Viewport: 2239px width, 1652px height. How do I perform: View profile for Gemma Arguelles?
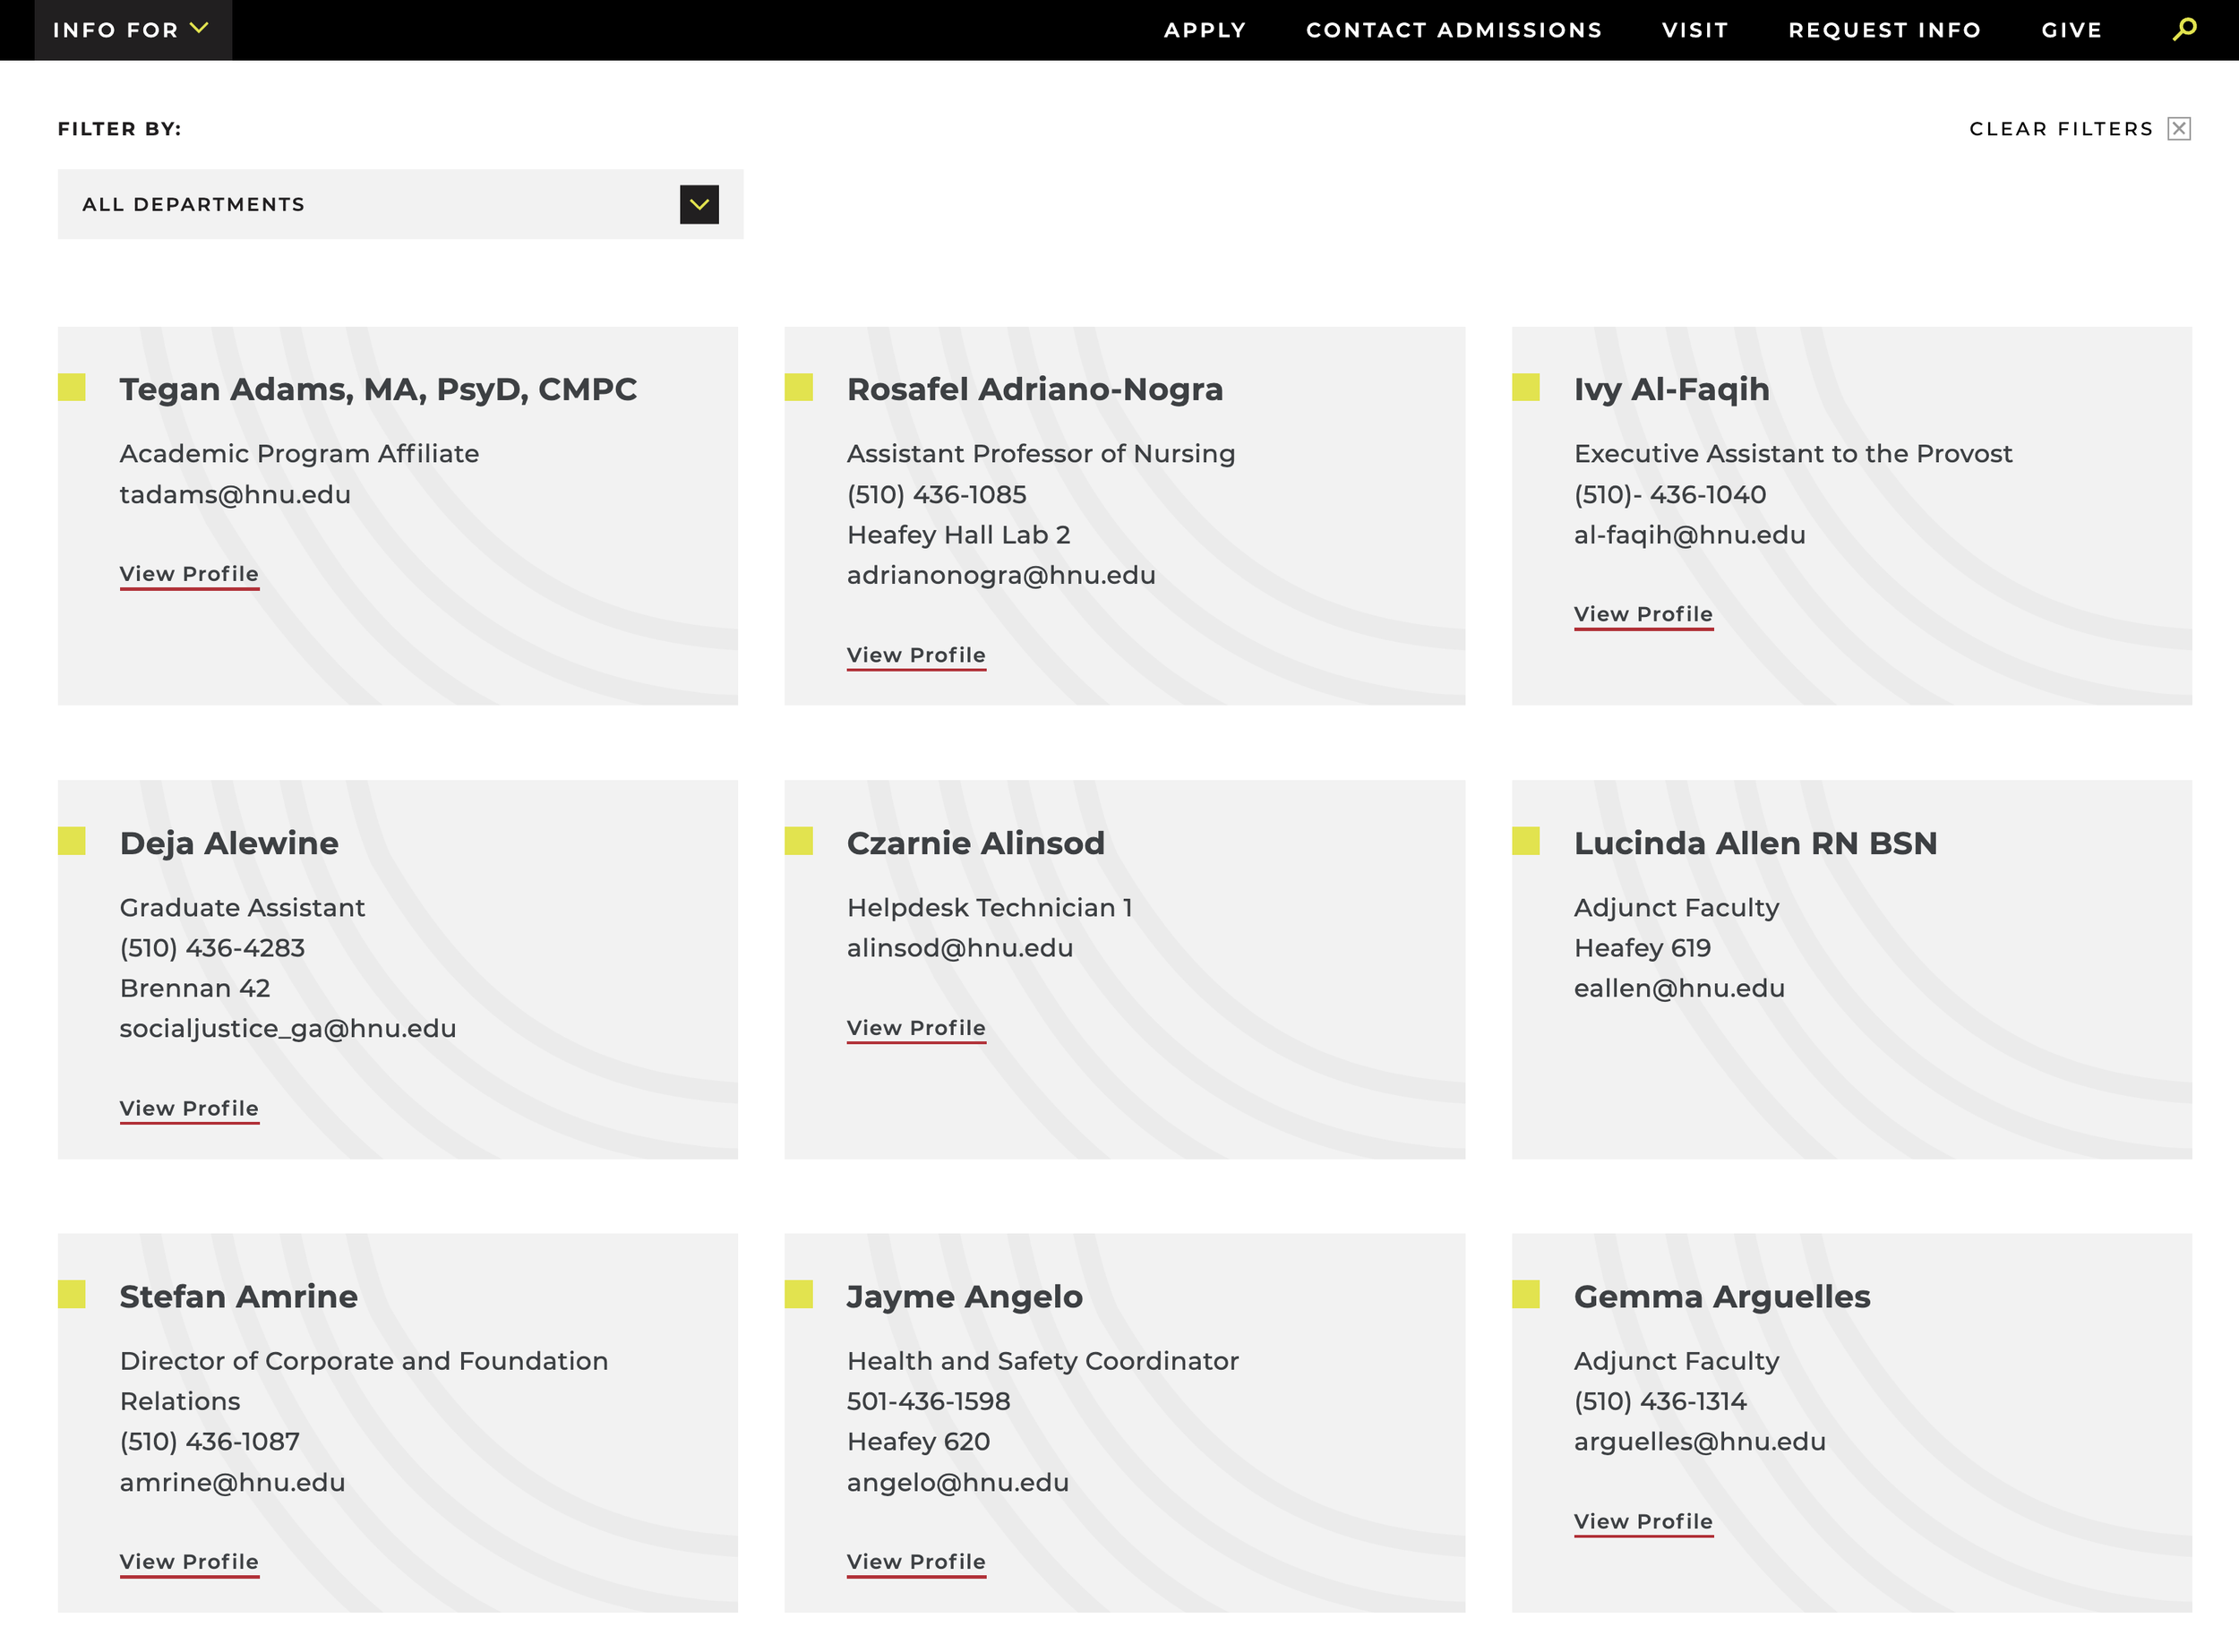coord(1642,1521)
